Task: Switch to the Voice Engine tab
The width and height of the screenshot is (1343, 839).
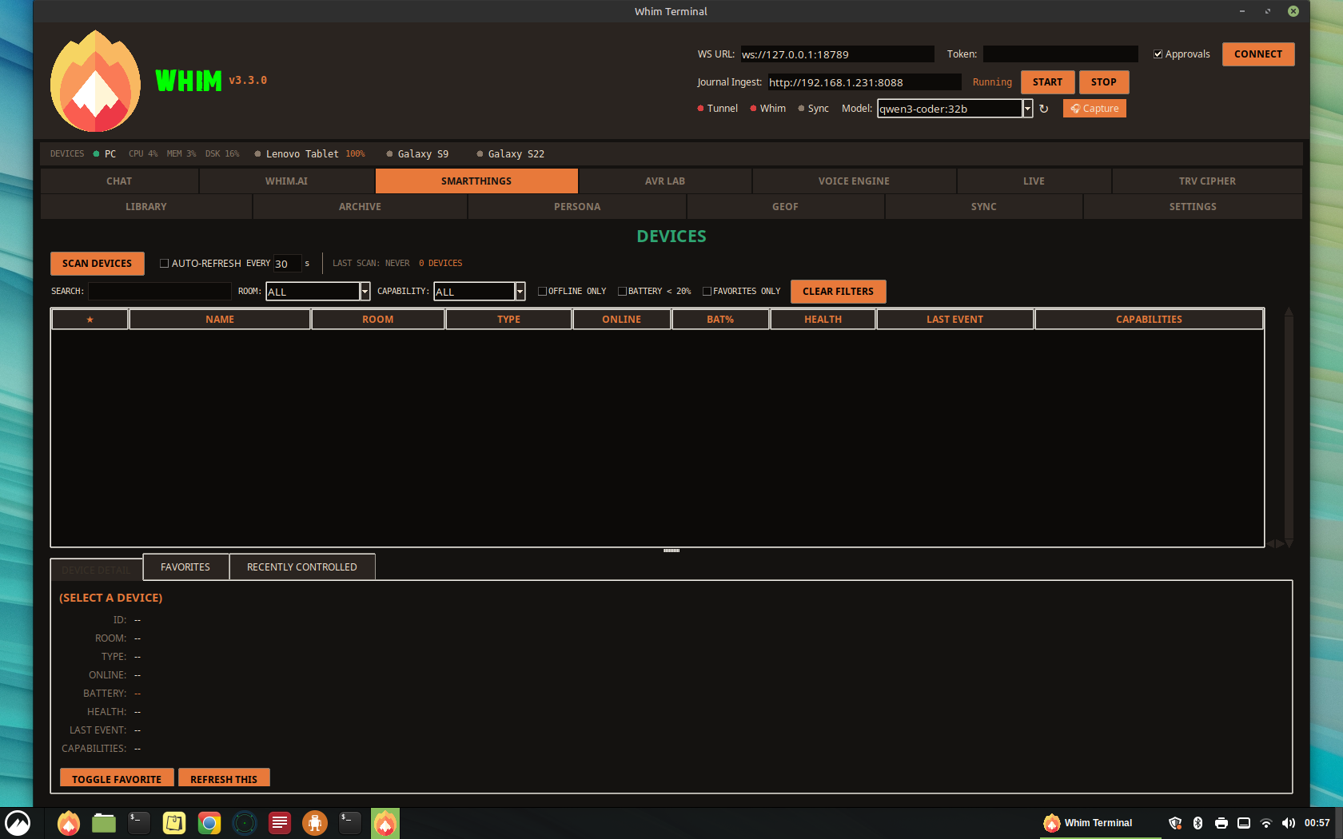Action: click(x=853, y=181)
